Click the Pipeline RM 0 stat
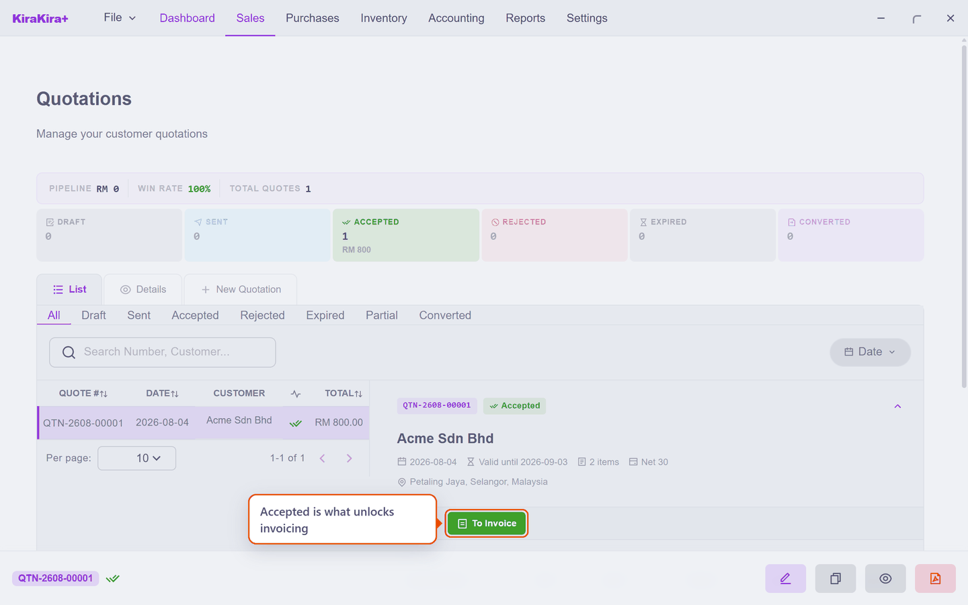The width and height of the screenshot is (968, 605). click(84, 189)
